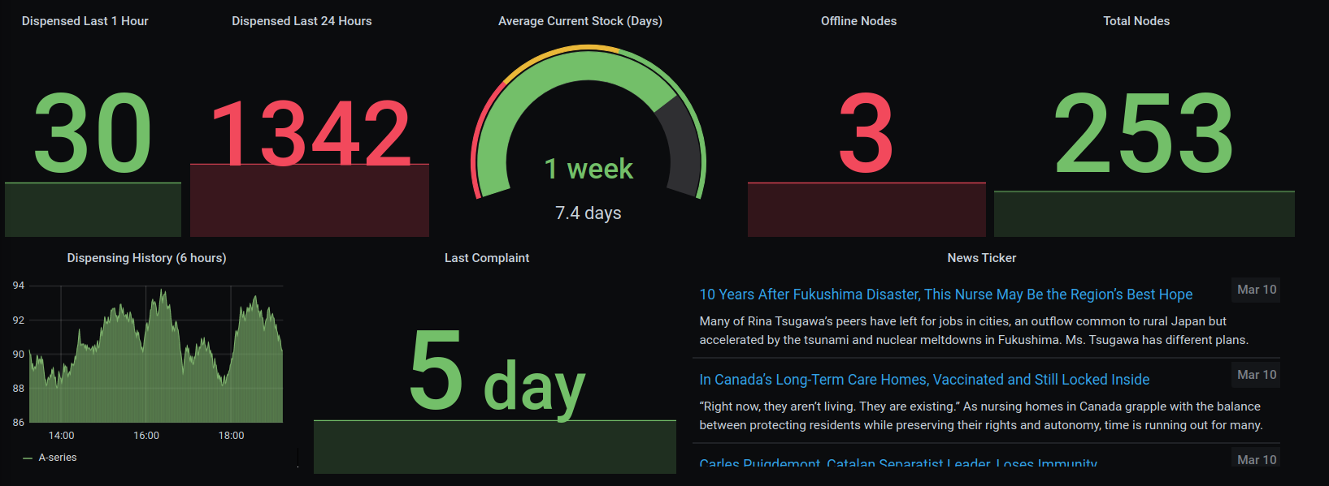Open the Last Complaint panel title
Image resolution: width=1329 pixels, height=486 pixels.
(x=487, y=258)
